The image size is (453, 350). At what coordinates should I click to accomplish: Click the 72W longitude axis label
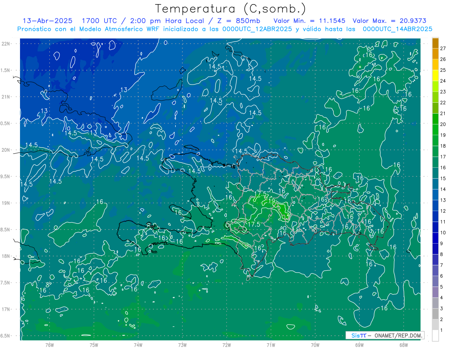point(226,345)
